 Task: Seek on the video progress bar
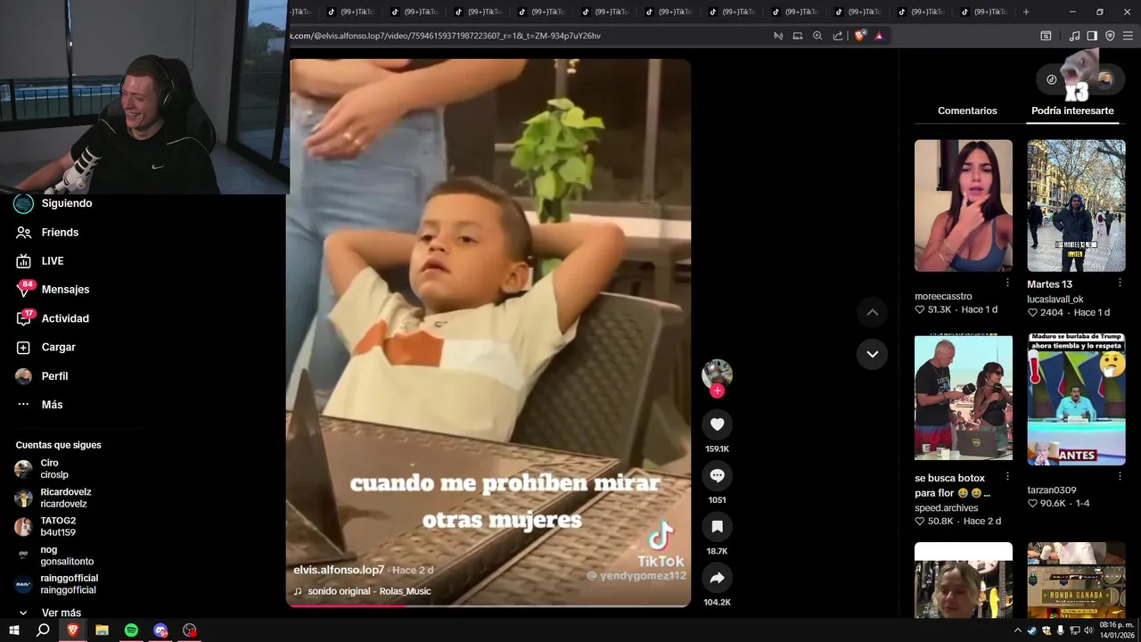point(488,605)
